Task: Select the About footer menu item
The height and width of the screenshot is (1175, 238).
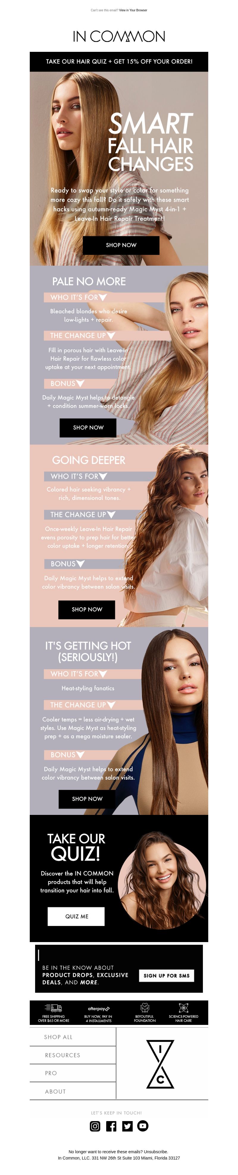Action: (73, 1091)
